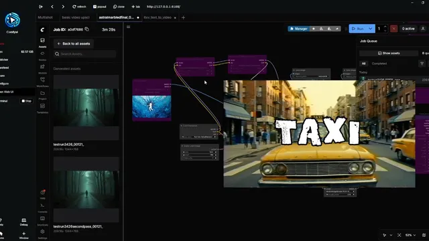Click the ComfyUI logo above Assets
The width and height of the screenshot is (429, 241).
point(42,29)
